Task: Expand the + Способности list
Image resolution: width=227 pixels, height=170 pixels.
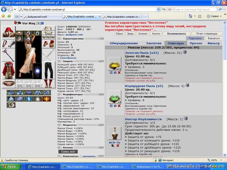Action: point(67,58)
